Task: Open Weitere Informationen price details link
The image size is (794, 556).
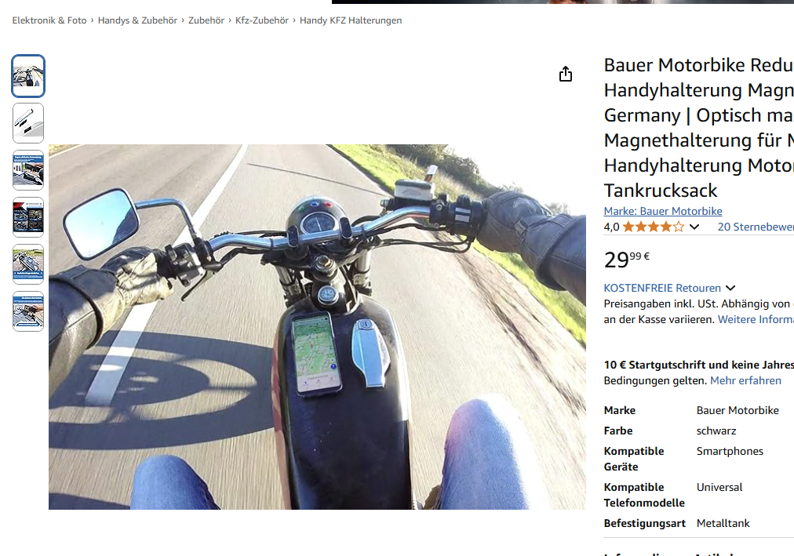Action: click(756, 319)
